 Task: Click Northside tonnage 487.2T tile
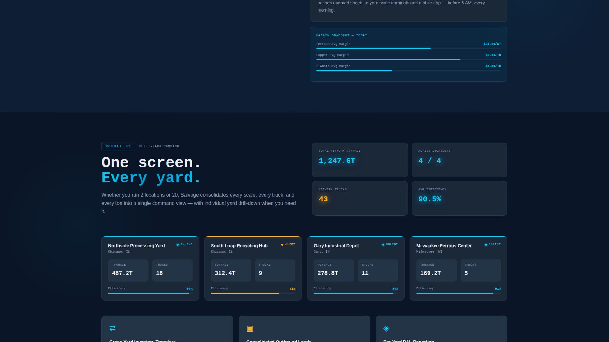tap(128, 270)
